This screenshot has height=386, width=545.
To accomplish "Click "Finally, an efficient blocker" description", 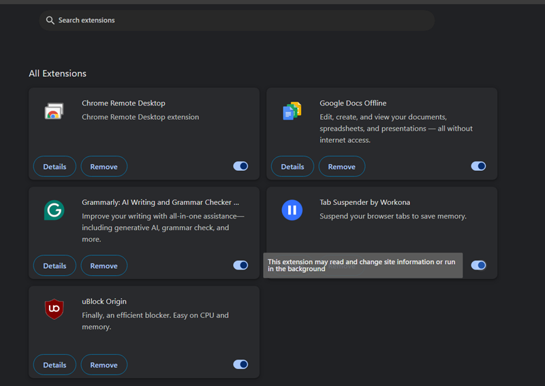I will point(155,321).
